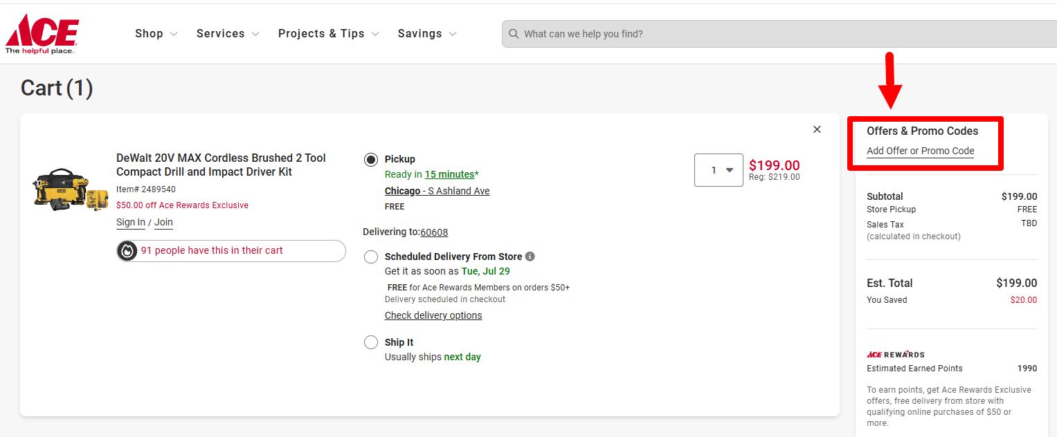Viewport: 1057px width, 437px height.
Task: Click the $199.00 sale price
Action: (774, 165)
